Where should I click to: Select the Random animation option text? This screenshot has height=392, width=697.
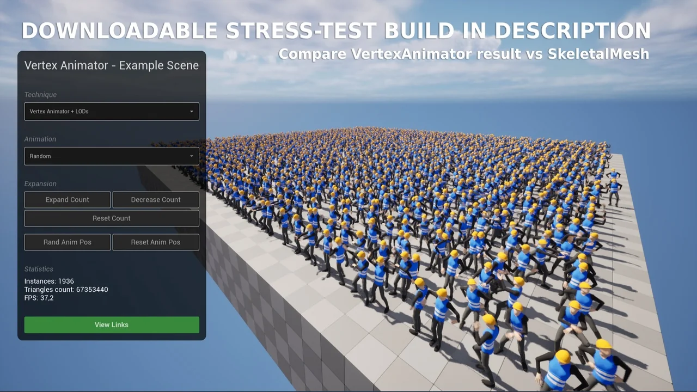coord(40,156)
